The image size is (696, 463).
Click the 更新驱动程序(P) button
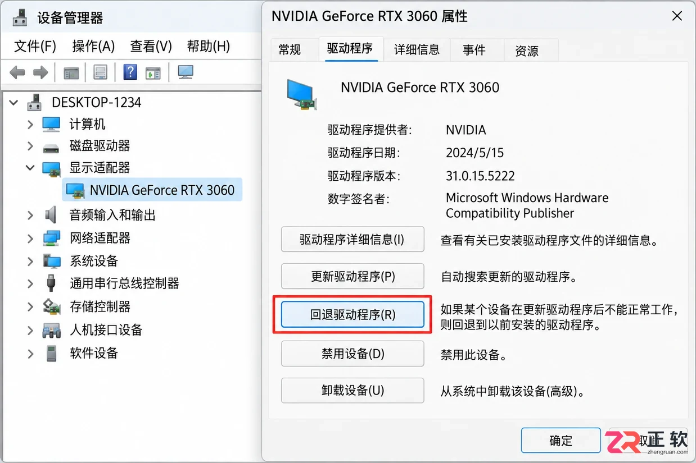tap(352, 276)
